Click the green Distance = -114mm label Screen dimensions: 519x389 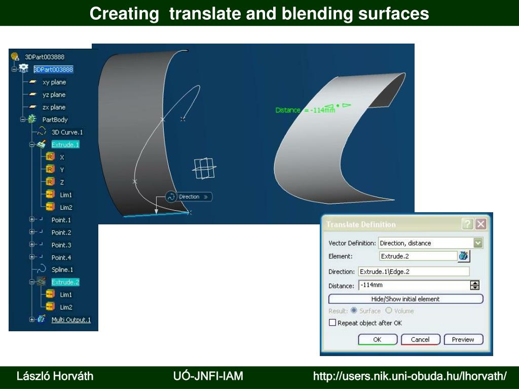(305, 110)
